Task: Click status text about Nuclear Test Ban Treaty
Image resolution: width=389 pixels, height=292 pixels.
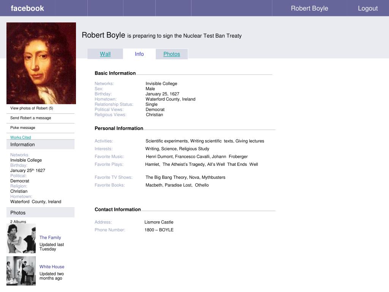Action: 184,36
